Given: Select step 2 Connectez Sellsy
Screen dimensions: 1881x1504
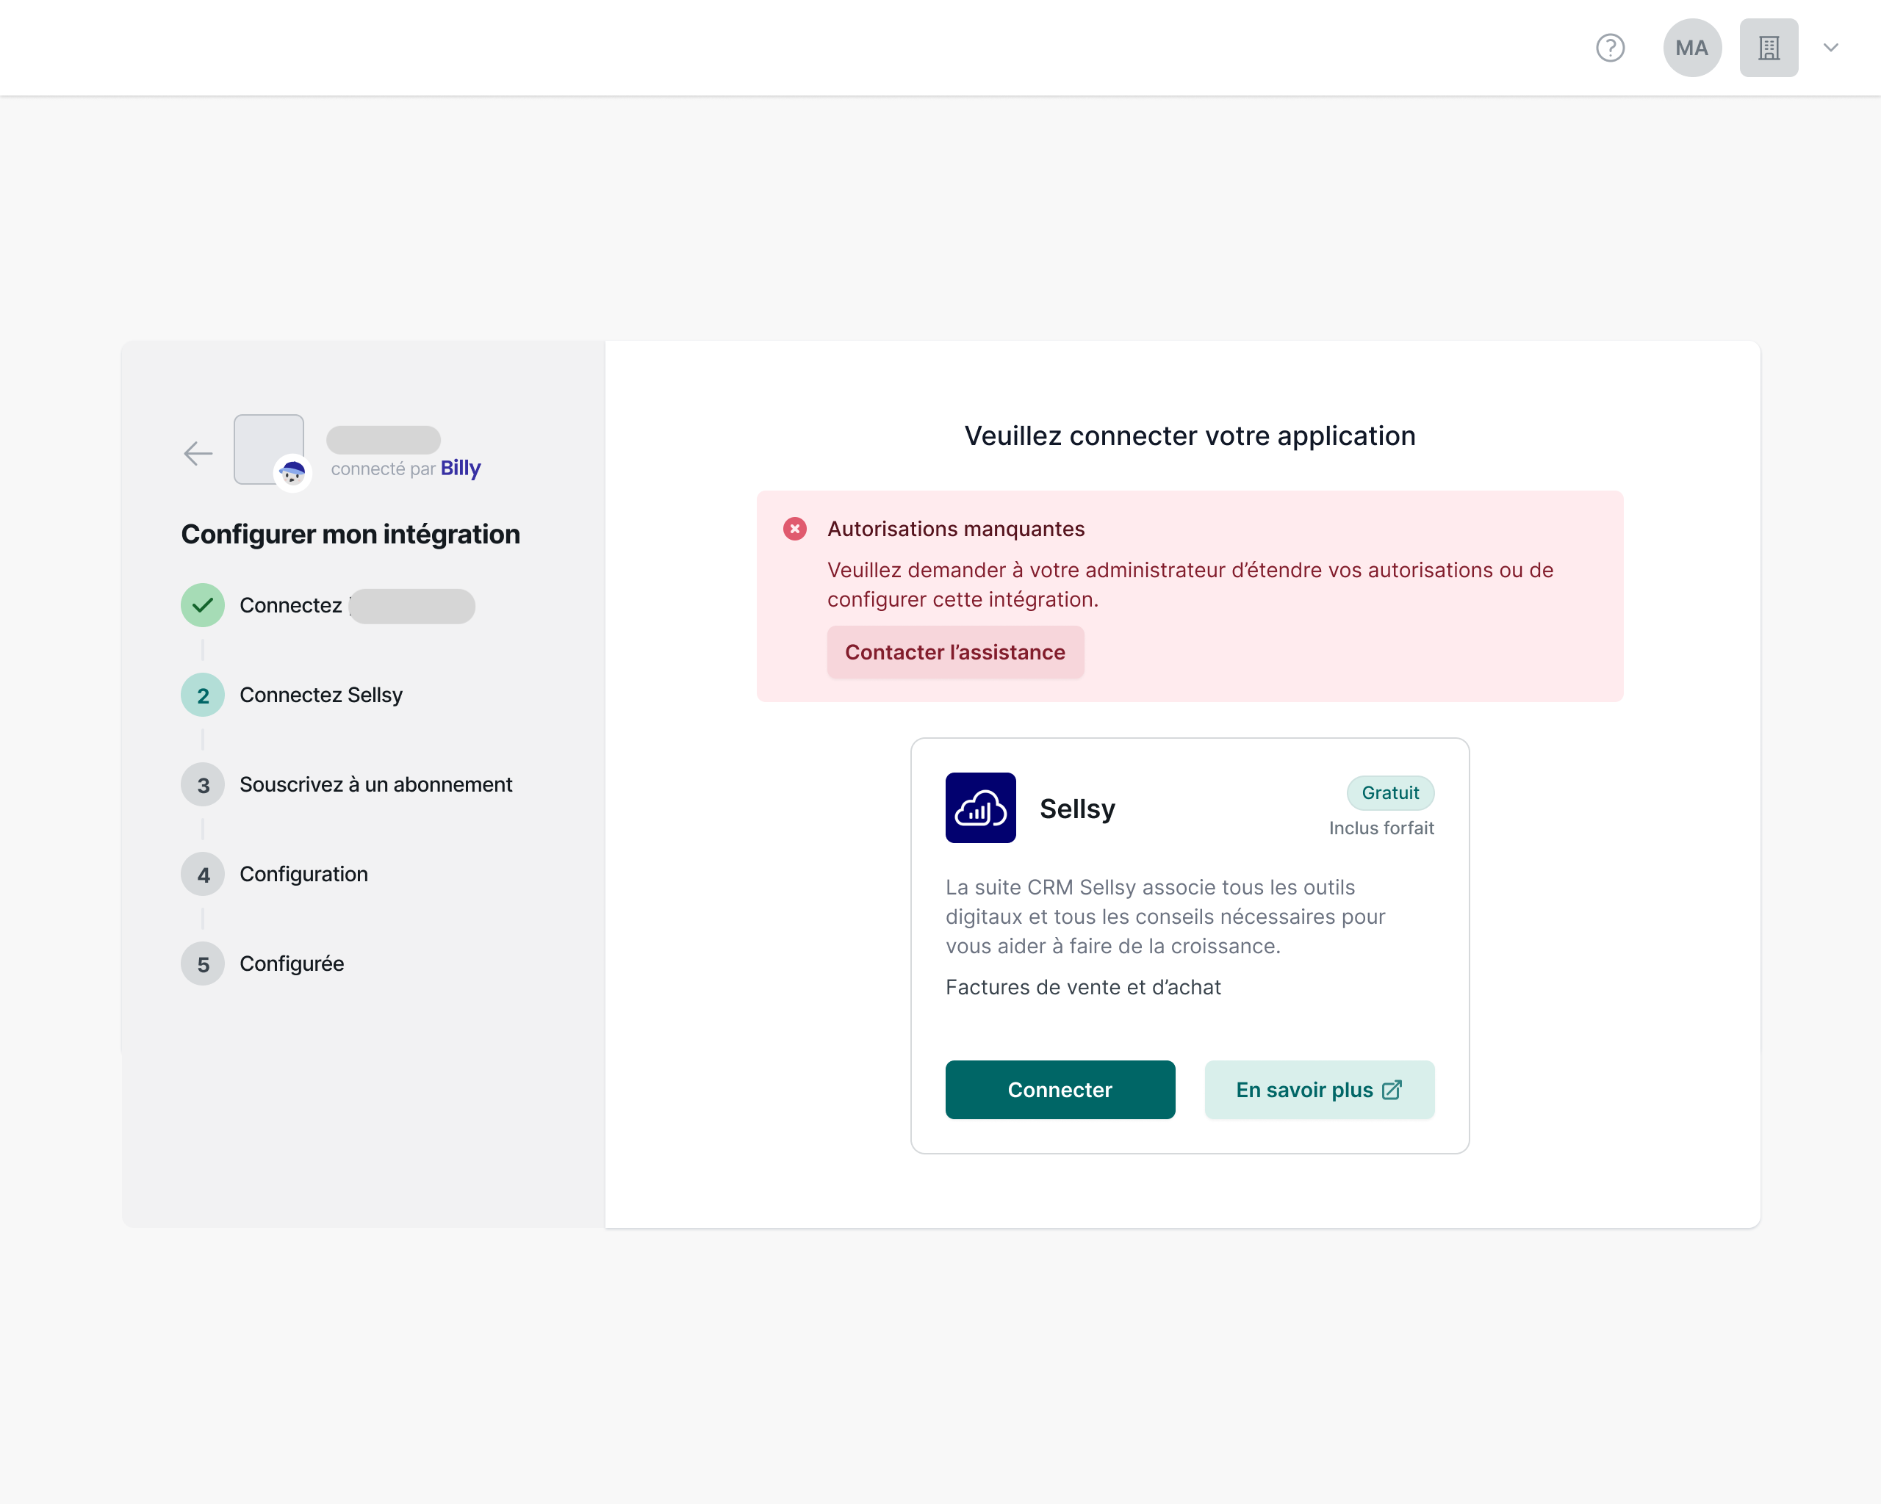Looking at the screenshot, I should (x=320, y=695).
